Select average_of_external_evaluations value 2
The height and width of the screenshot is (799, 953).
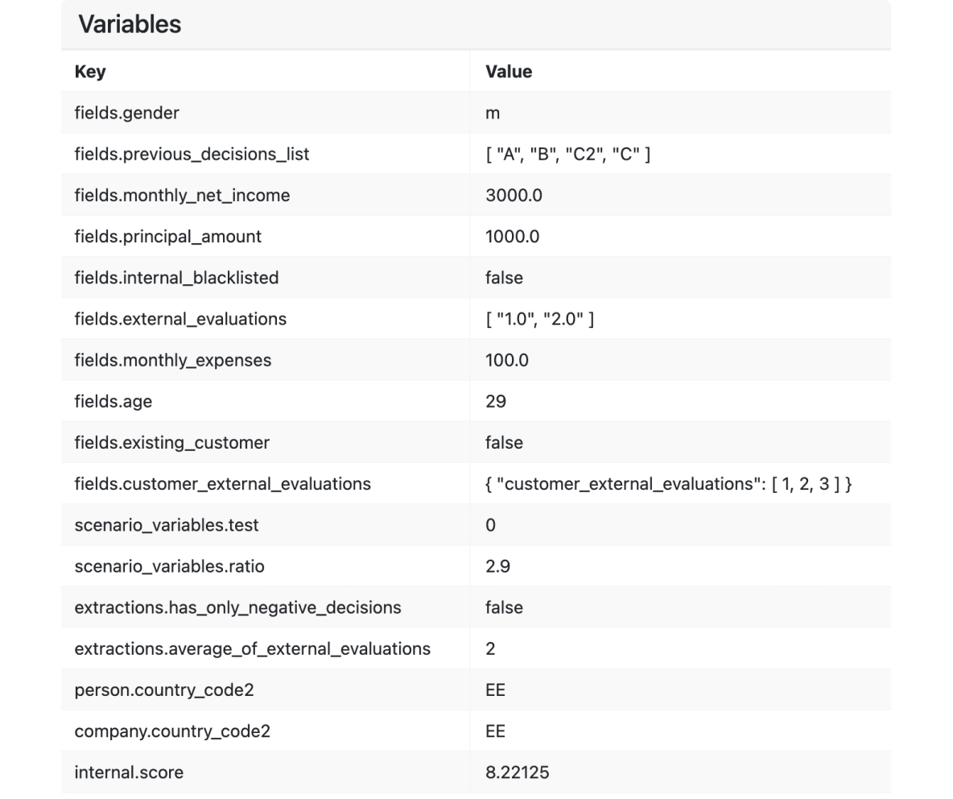pos(490,649)
